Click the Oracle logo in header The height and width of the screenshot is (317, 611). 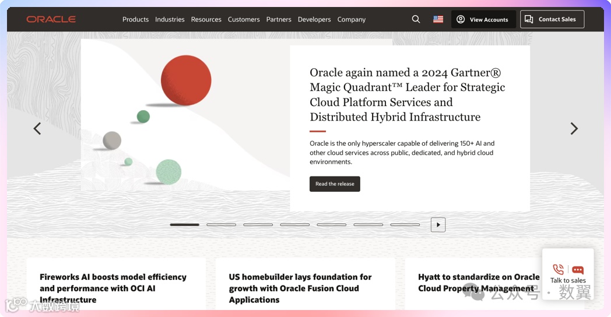[x=51, y=19]
